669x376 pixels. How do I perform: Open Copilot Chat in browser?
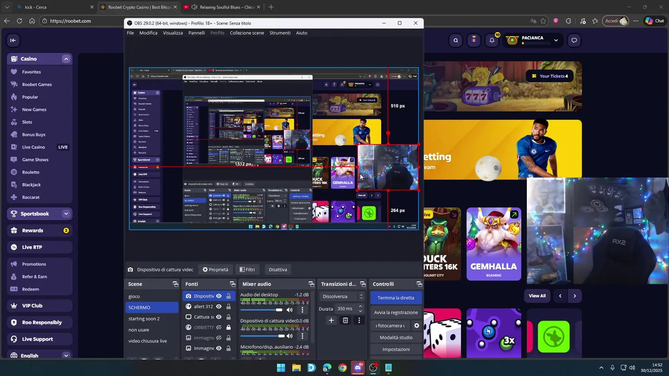(654, 21)
